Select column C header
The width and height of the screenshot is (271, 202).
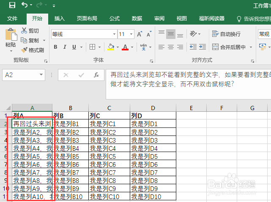(109, 108)
